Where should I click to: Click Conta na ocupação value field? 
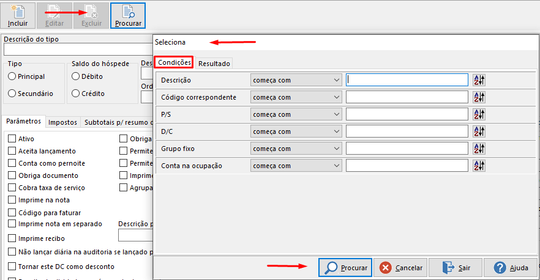click(407, 166)
